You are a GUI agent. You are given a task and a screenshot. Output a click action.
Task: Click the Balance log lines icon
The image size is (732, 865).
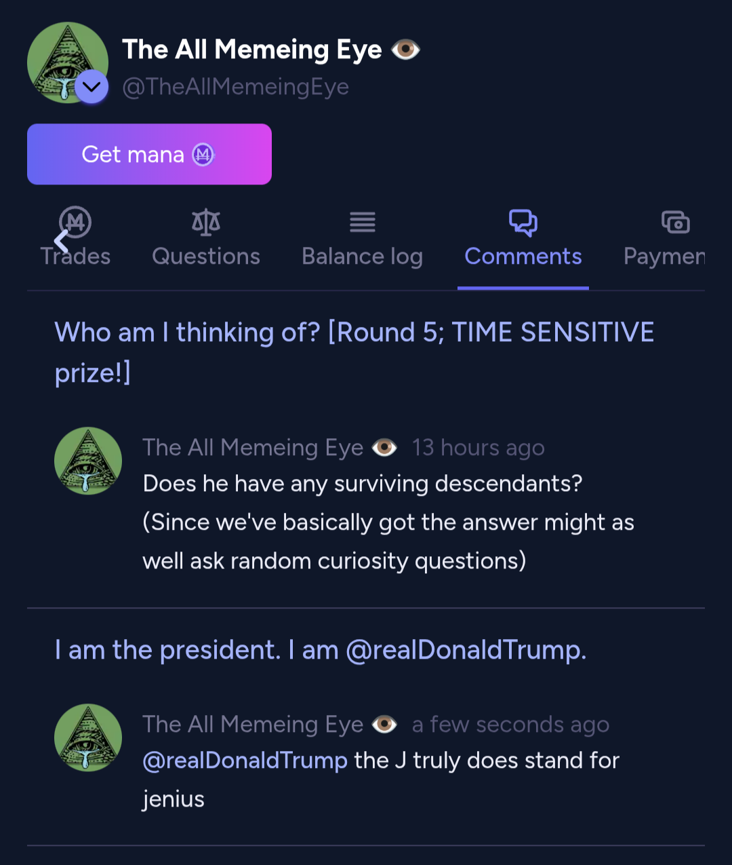point(362,222)
